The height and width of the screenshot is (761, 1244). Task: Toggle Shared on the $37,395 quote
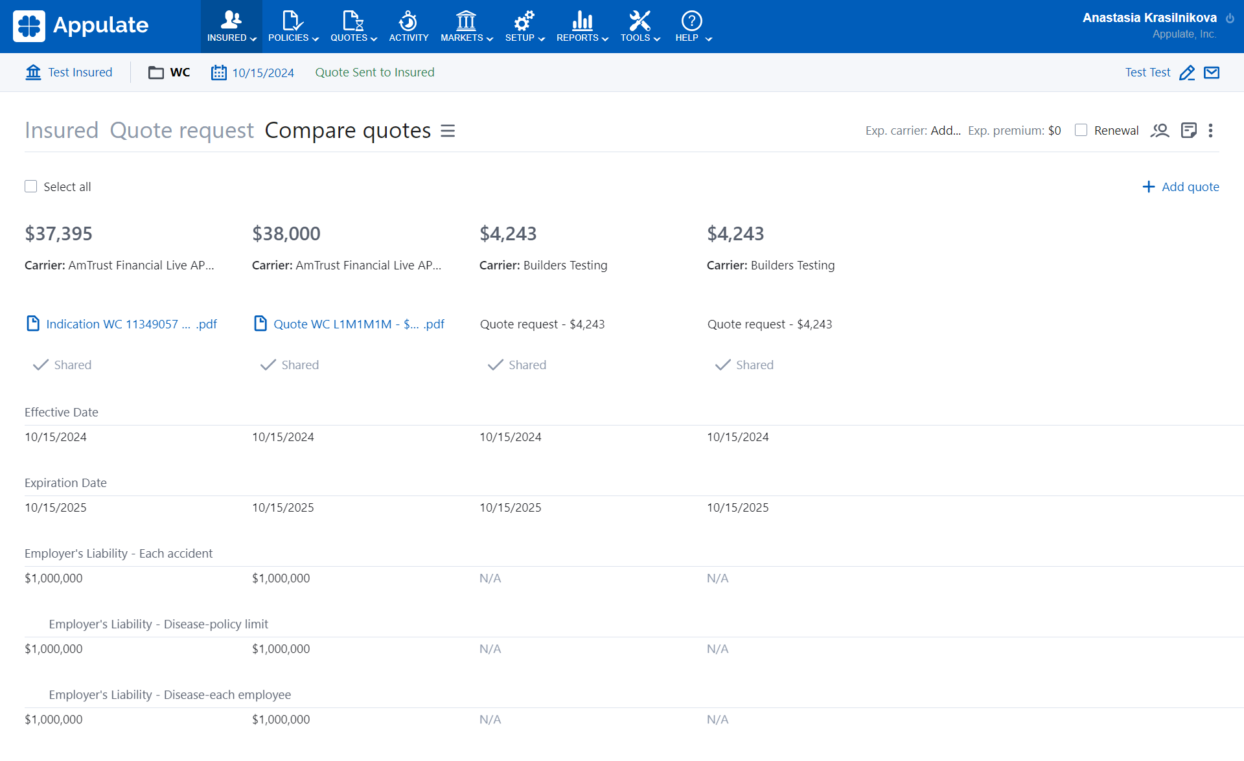coord(62,365)
